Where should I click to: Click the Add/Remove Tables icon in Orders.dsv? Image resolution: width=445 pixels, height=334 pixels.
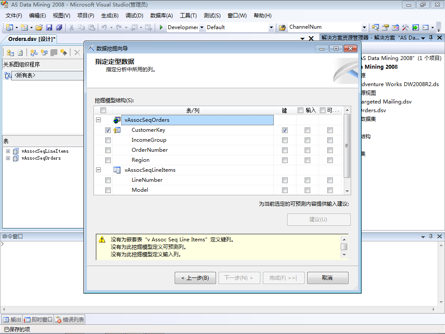[x=10, y=53]
